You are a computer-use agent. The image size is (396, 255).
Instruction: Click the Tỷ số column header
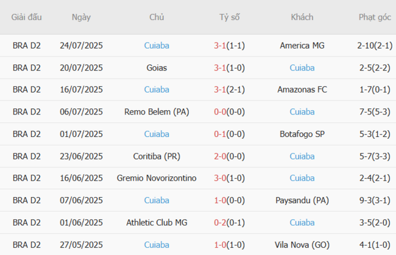(230, 17)
